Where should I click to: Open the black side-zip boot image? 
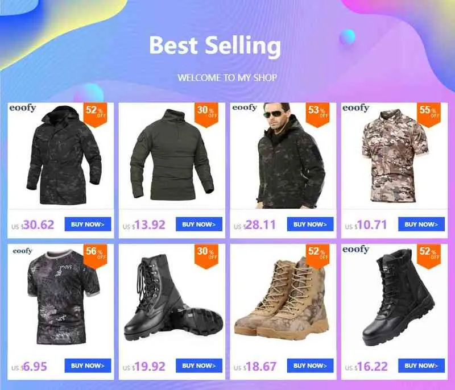[399, 297]
